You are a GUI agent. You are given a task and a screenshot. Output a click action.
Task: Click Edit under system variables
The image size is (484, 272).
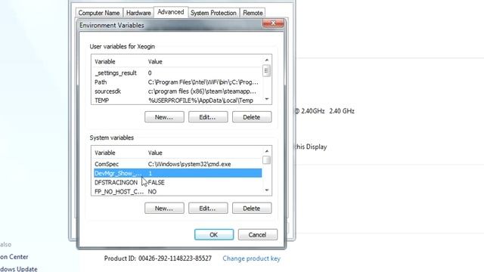point(208,209)
